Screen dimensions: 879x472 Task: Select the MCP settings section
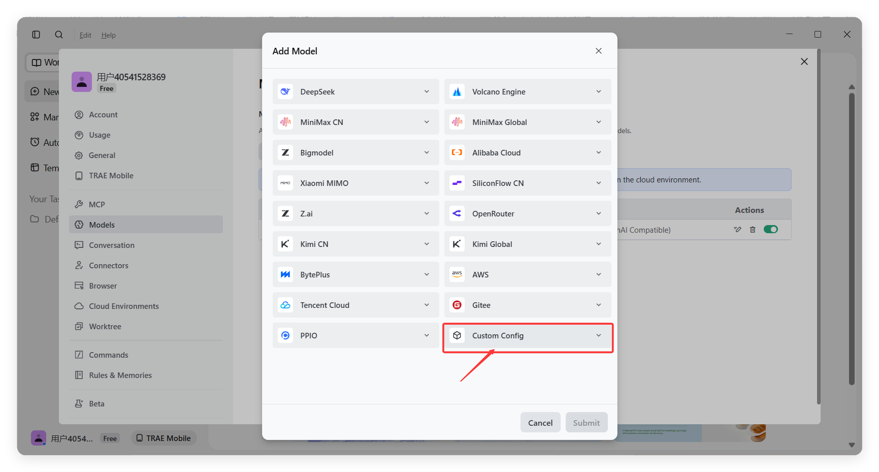pos(146,204)
